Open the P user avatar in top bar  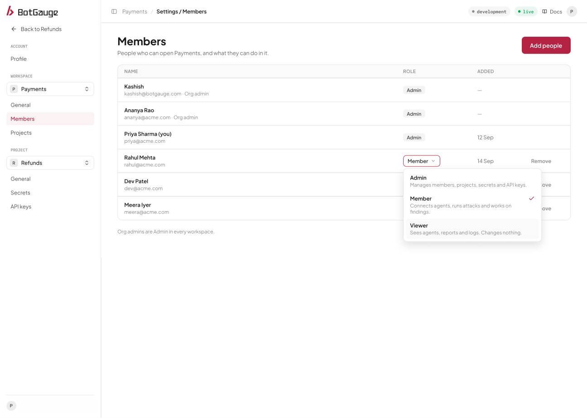coord(572,11)
